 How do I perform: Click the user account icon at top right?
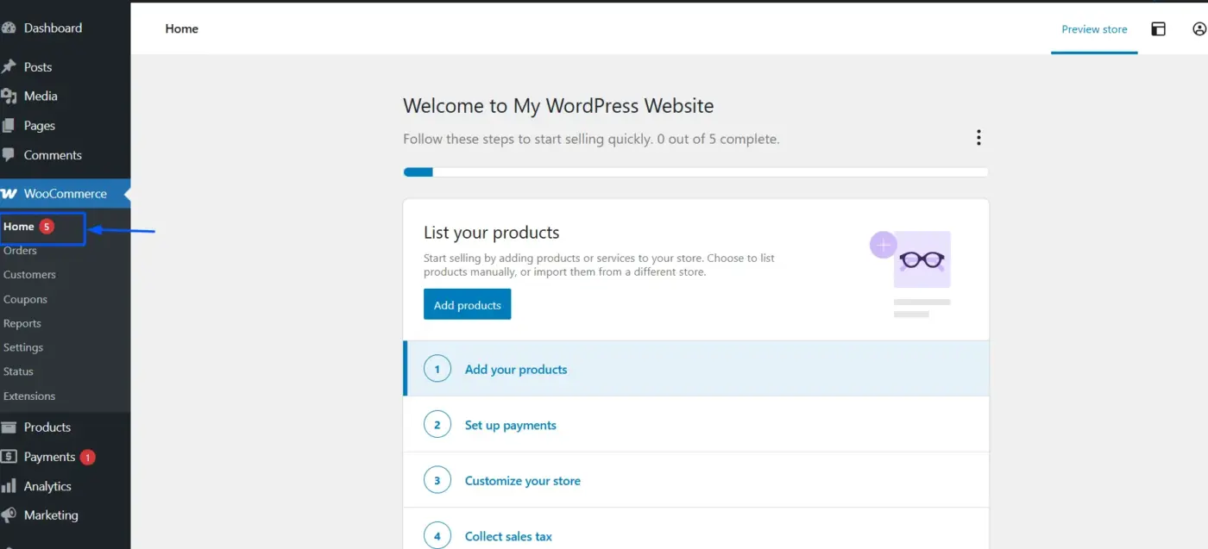click(x=1199, y=28)
